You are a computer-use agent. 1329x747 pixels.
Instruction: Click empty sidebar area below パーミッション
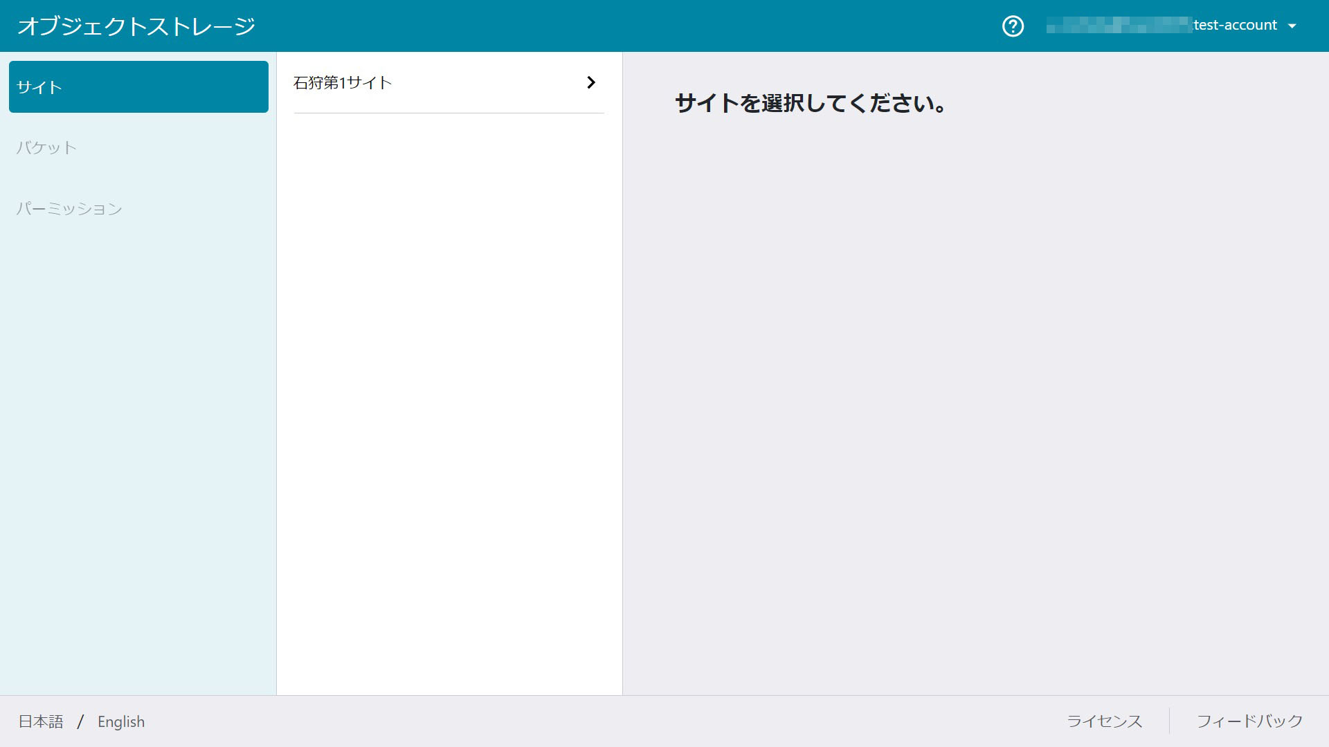(138, 450)
